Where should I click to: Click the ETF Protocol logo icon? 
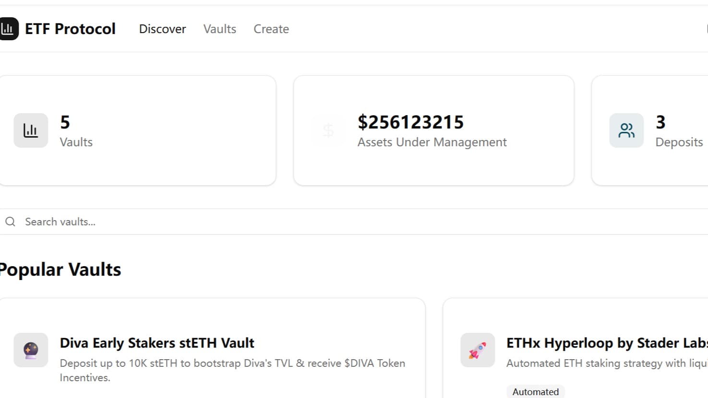coord(8,29)
